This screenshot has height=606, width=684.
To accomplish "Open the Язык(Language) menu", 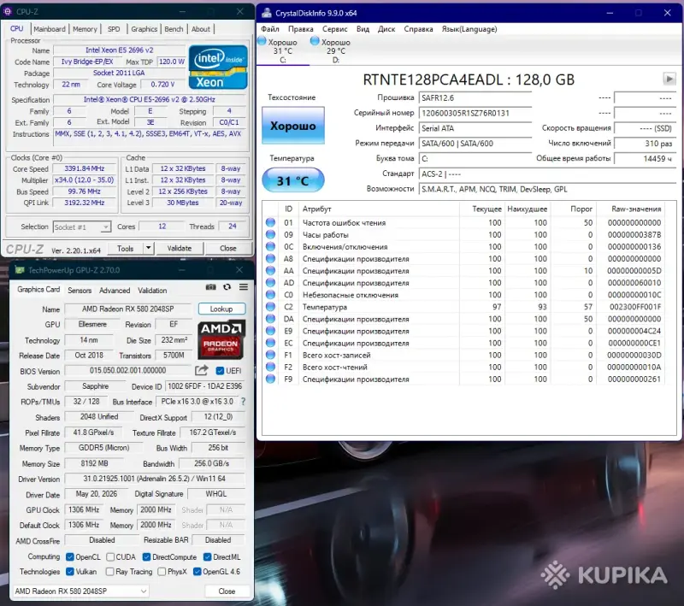I will pos(469,29).
